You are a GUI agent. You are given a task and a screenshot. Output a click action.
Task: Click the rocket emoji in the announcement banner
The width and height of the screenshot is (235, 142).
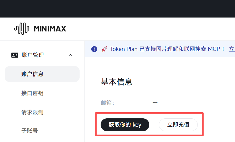point(104,49)
